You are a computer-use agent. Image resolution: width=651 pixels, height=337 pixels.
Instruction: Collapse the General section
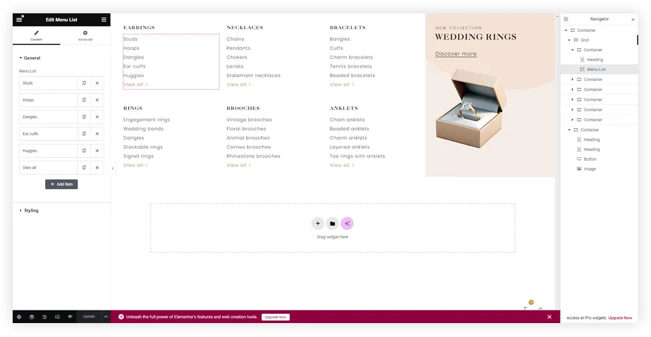[30, 58]
